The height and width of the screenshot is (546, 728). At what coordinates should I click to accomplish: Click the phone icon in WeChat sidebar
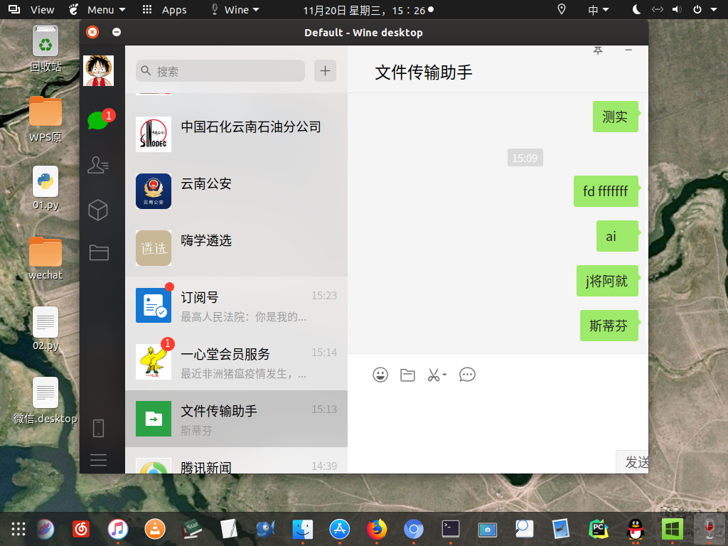point(98,428)
